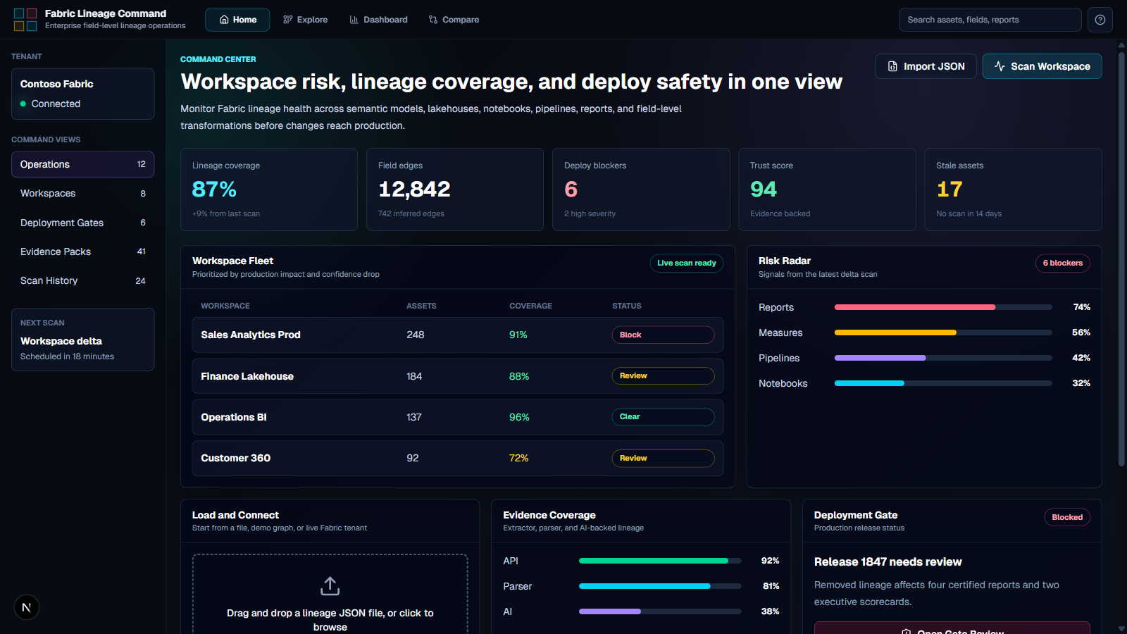This screenshot has width=1127, height=634.
Task: Select Scan History in sidebar
Action: pyautogui.click(x=82, y=280)
